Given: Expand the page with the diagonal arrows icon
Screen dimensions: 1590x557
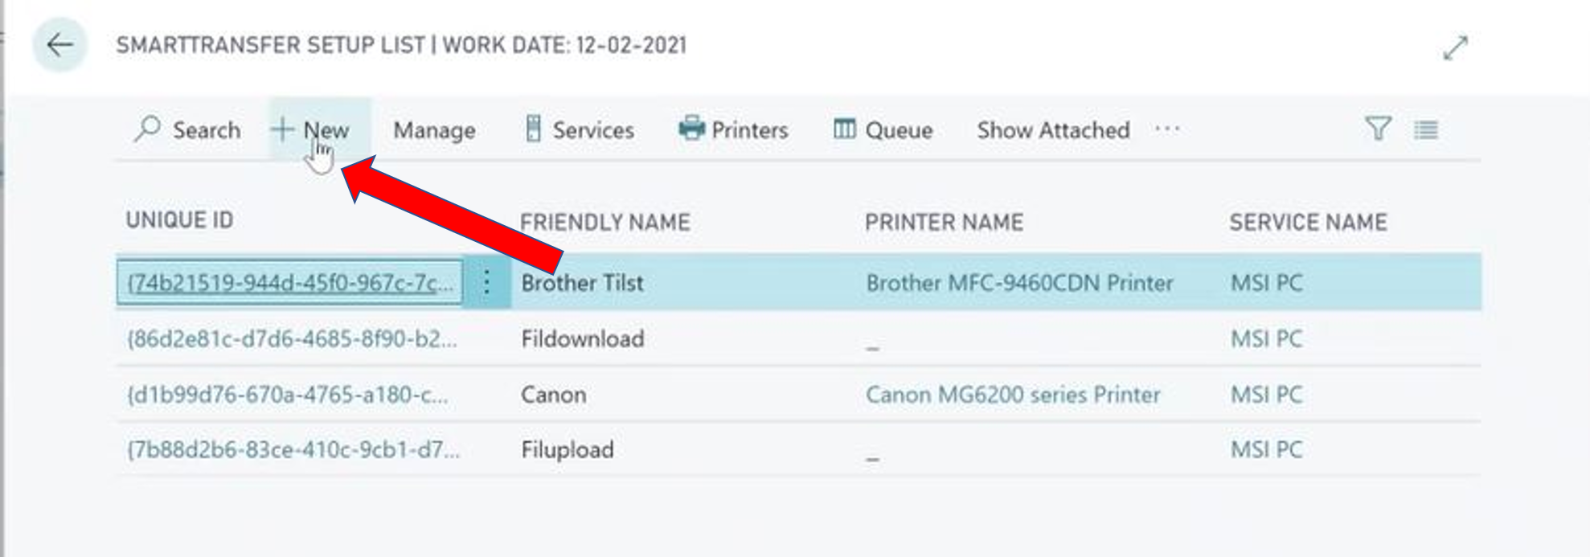Looking at the screenshot, I should click(x=1455, y=47).
